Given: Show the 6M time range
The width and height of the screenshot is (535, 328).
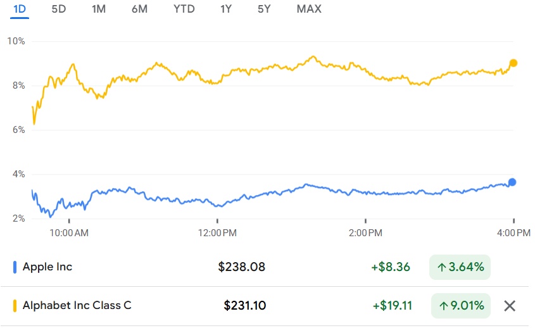Looking at the screenshot, I should tap(139, 9).
